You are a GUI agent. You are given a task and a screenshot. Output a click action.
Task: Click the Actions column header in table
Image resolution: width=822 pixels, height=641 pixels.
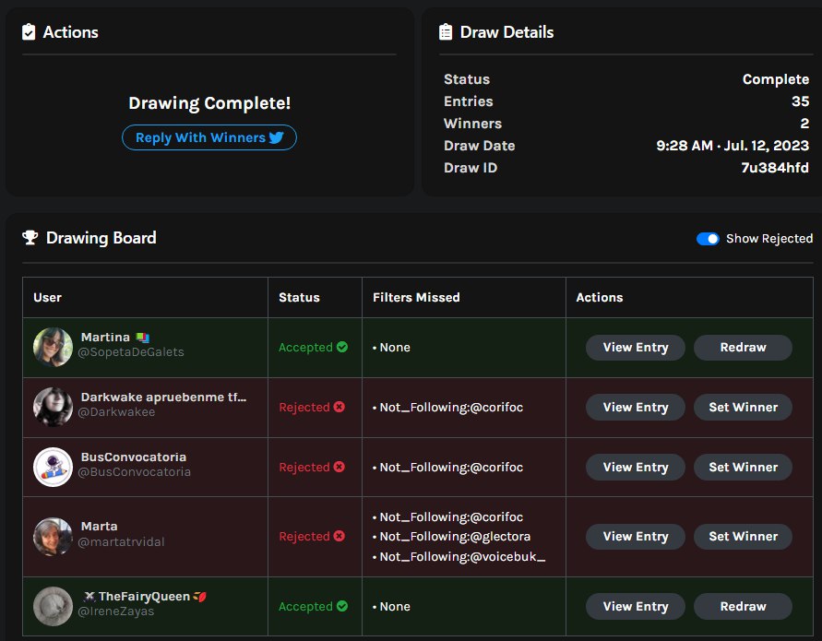(x=600, y=298)
